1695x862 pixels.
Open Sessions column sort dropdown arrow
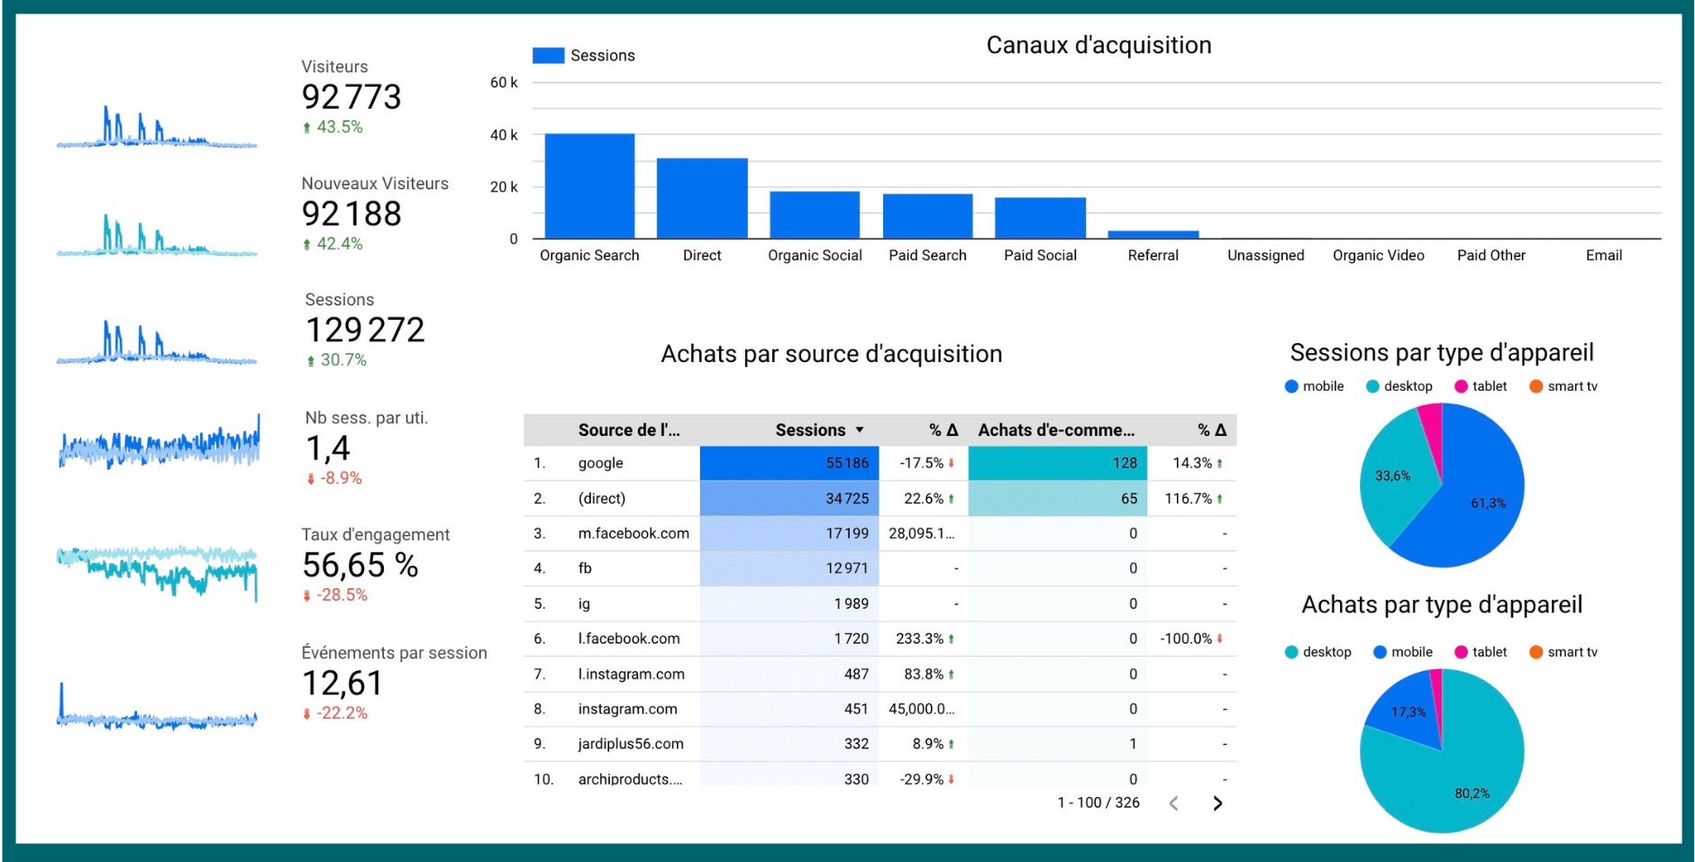point(860,431)
